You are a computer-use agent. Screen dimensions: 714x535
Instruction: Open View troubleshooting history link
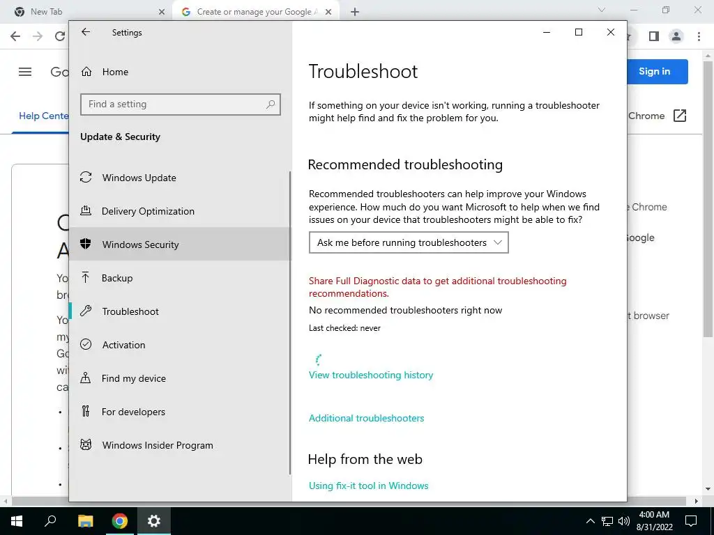coord(371,375)
